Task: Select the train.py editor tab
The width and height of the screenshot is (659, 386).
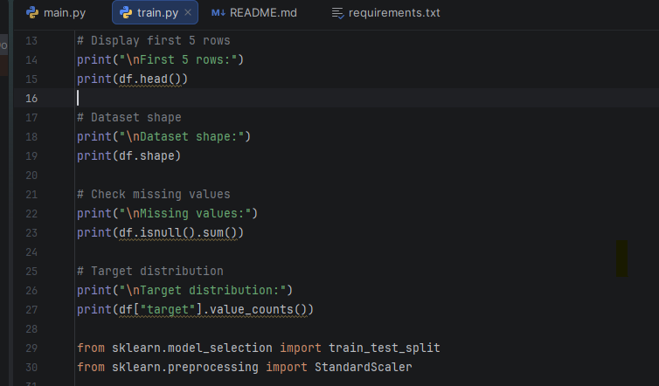Action: tap(155, 12)
